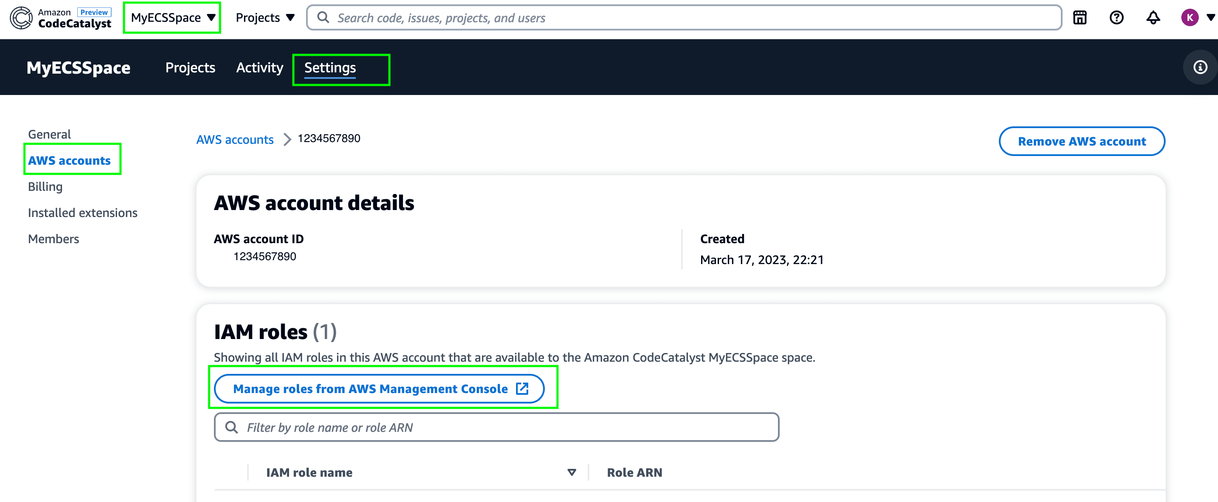Click the global search field

pos(684,18)
